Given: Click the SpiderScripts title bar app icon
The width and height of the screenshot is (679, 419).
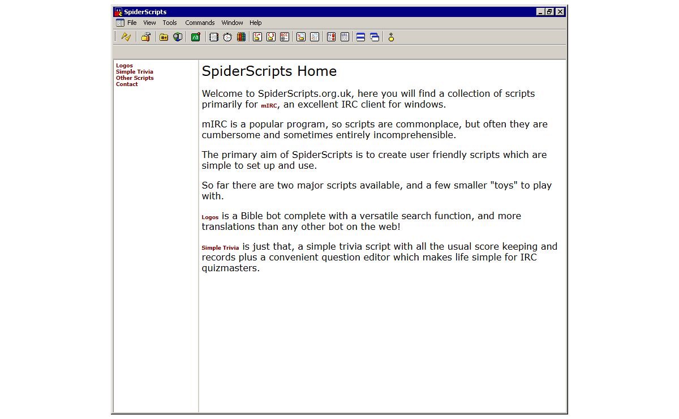Looking at the screenshot, I should point(118,11).
